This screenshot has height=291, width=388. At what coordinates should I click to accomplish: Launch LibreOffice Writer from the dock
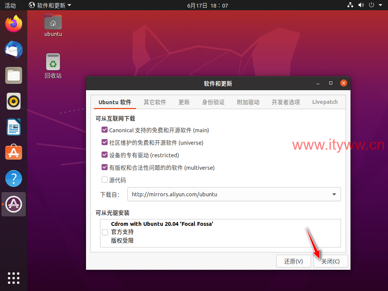(14, 127)
